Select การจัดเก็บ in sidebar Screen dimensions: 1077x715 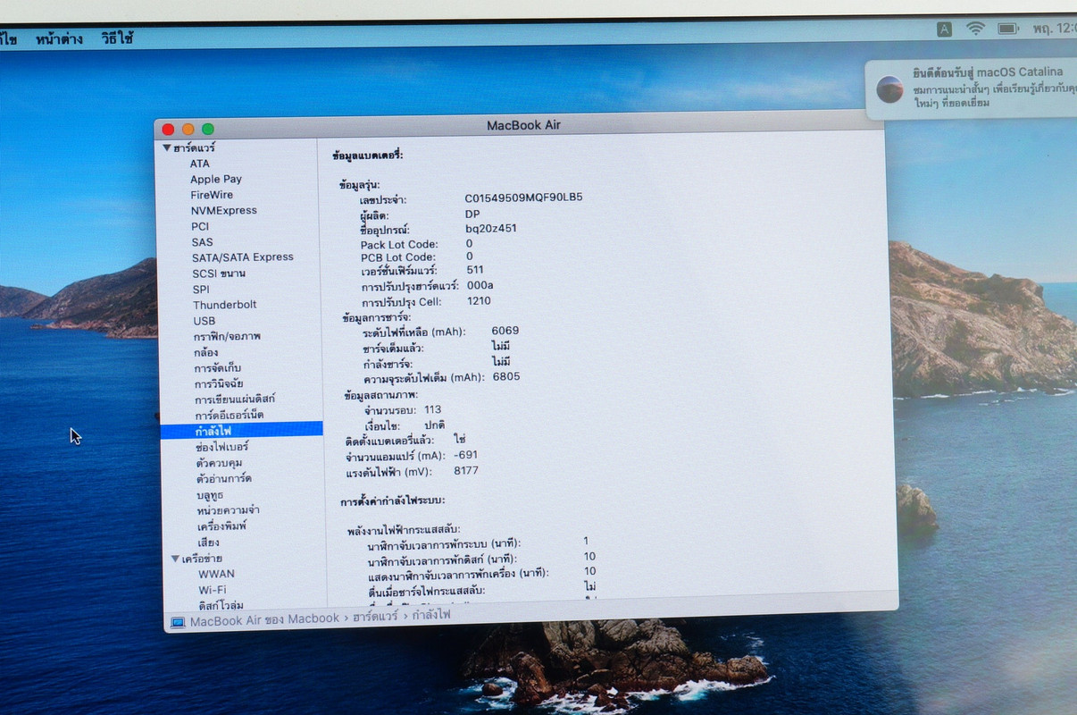point(218,368)
